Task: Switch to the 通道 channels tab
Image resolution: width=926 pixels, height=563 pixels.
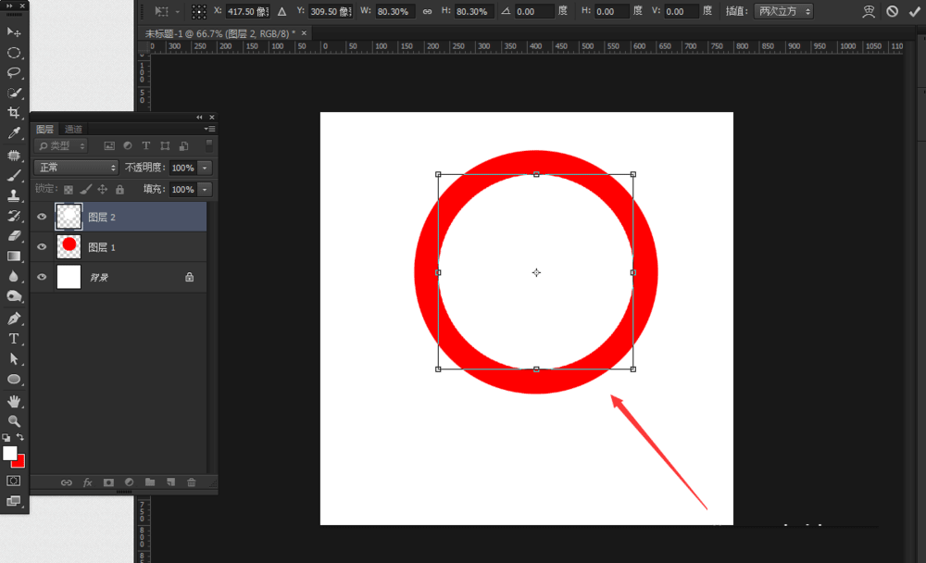Action: [x=74, y=129]
